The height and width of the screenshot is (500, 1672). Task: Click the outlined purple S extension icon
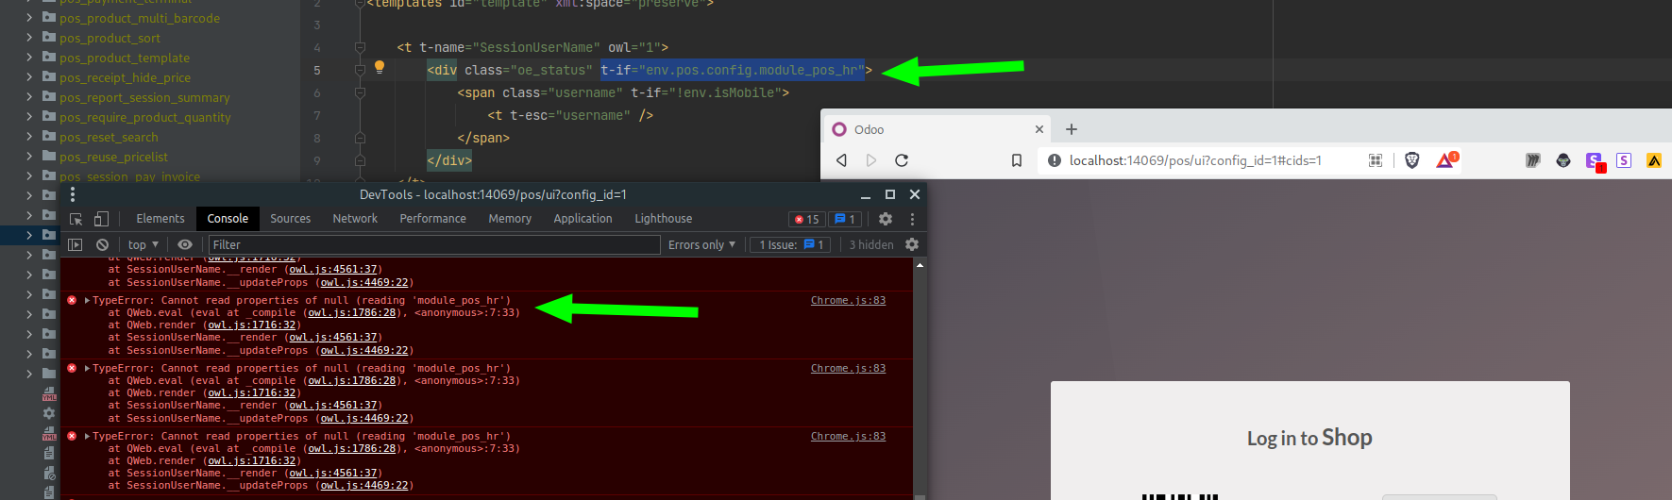pos(1624,160)
